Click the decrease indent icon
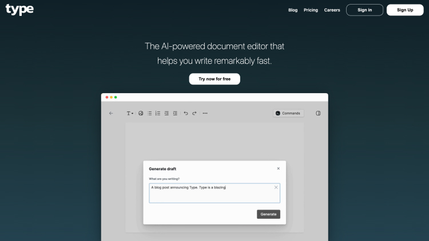 (x=166, y=113)
